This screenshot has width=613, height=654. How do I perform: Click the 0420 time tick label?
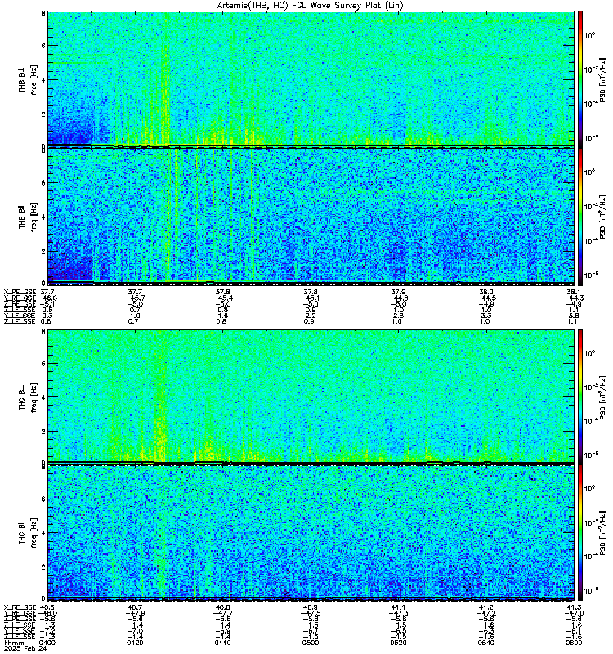pyautogui.click(x=135, y=643)
